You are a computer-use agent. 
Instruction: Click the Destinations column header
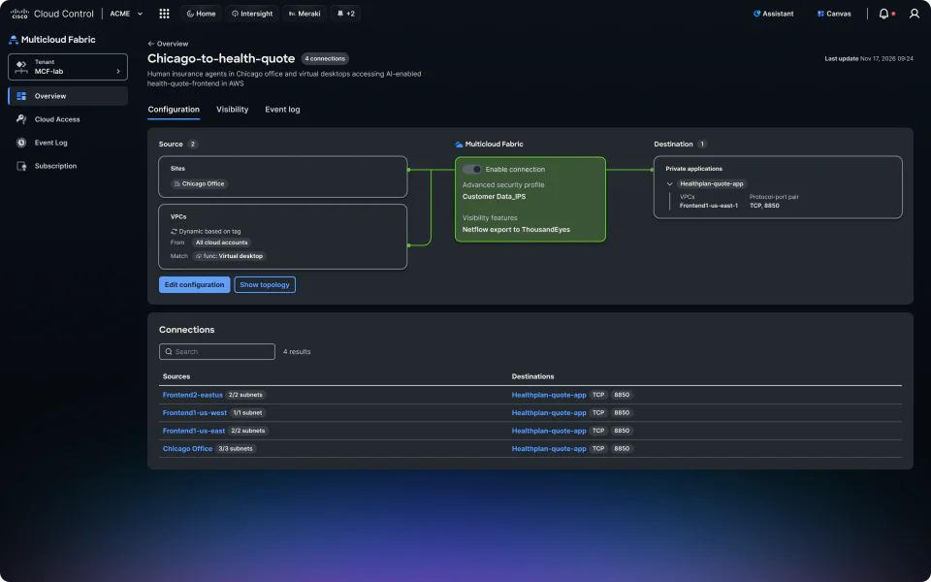[x=532, y=376]
